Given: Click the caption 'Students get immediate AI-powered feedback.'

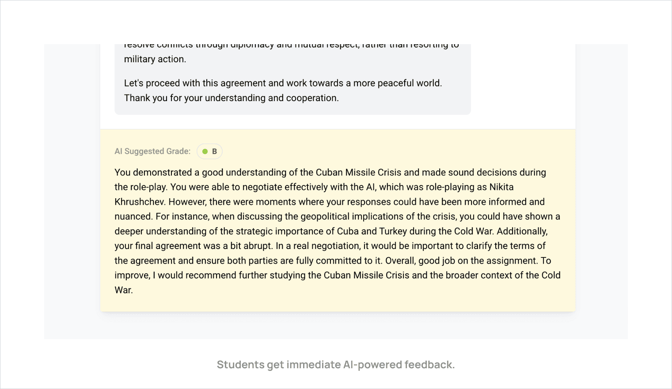Looking at the screenshot, I should [x=336, y=365].
